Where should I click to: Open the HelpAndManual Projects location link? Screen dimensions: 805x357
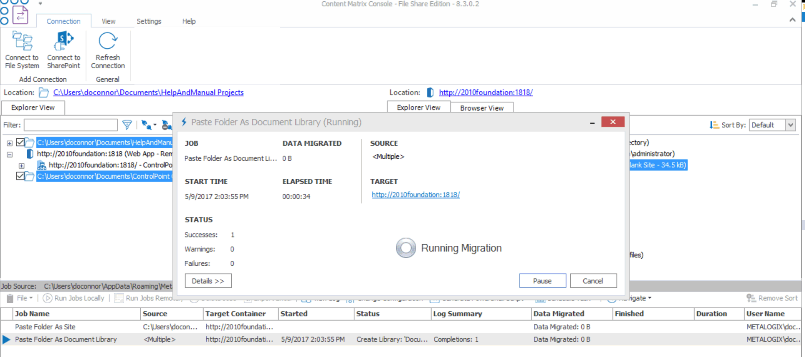tap(148, 92)
